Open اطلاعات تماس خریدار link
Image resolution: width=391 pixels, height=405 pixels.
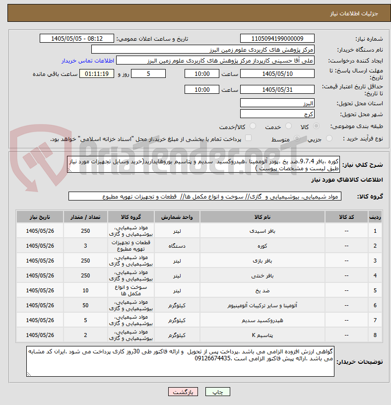[x=88, y=61]
